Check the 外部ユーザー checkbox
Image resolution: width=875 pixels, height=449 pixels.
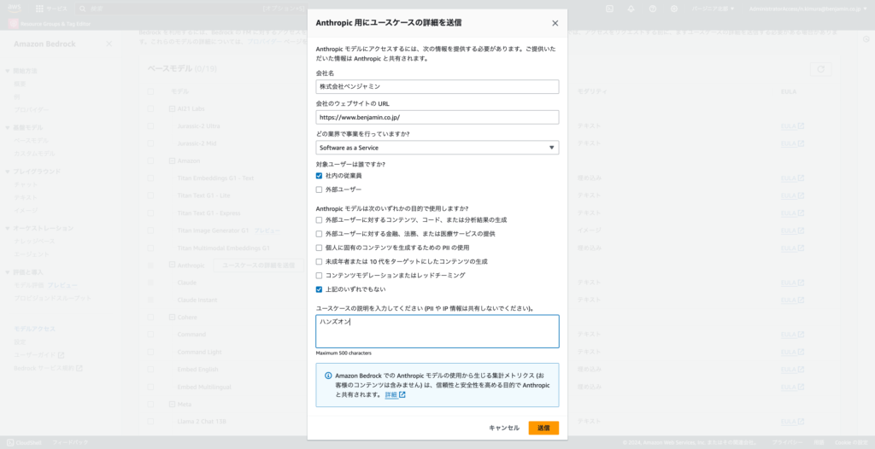(319, 190)
